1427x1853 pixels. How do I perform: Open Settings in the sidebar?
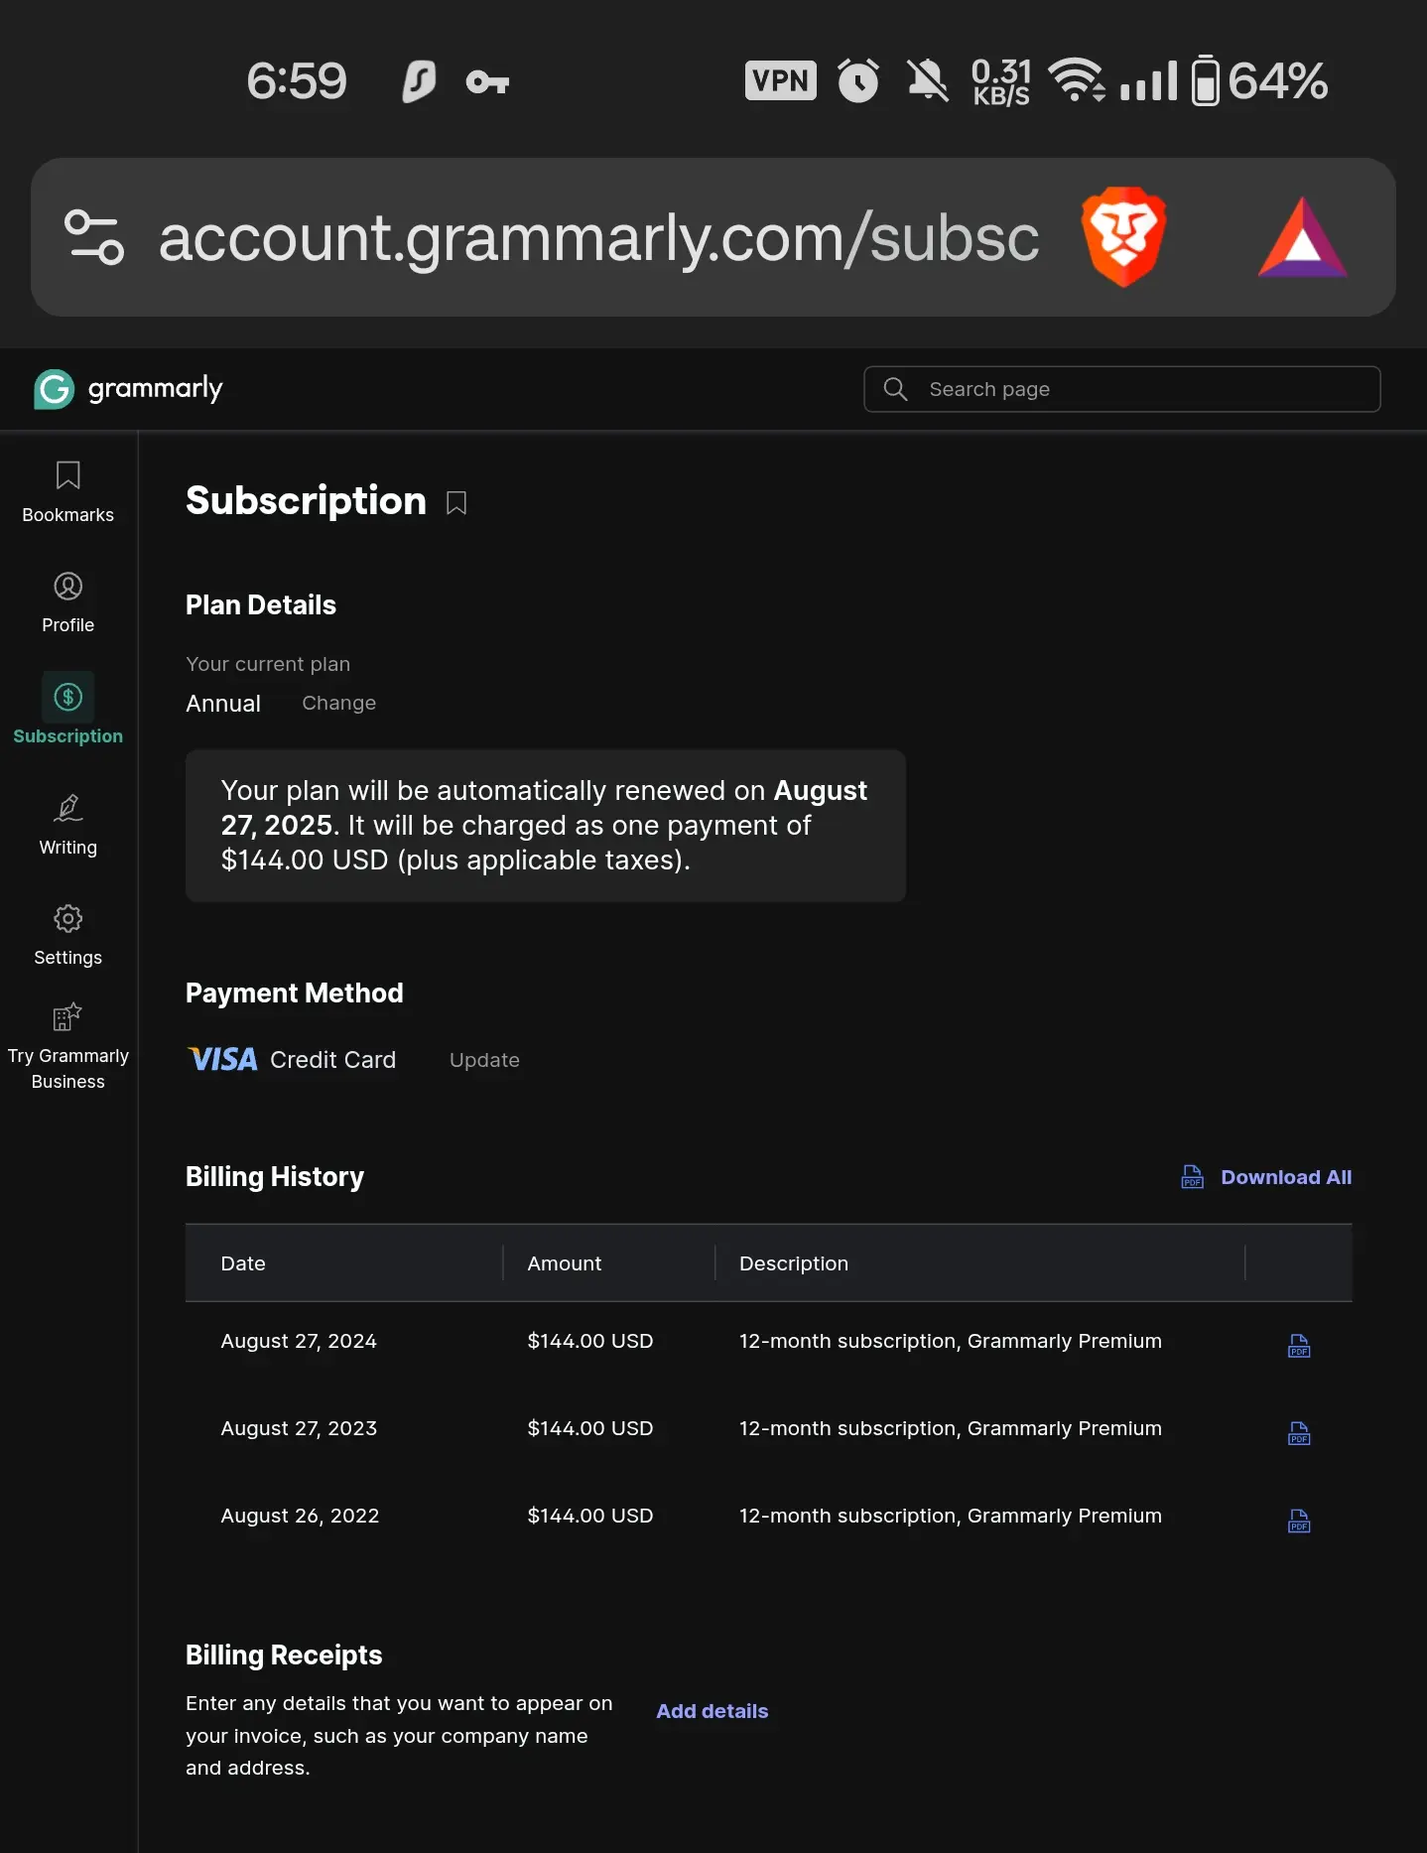click(67, 935)
